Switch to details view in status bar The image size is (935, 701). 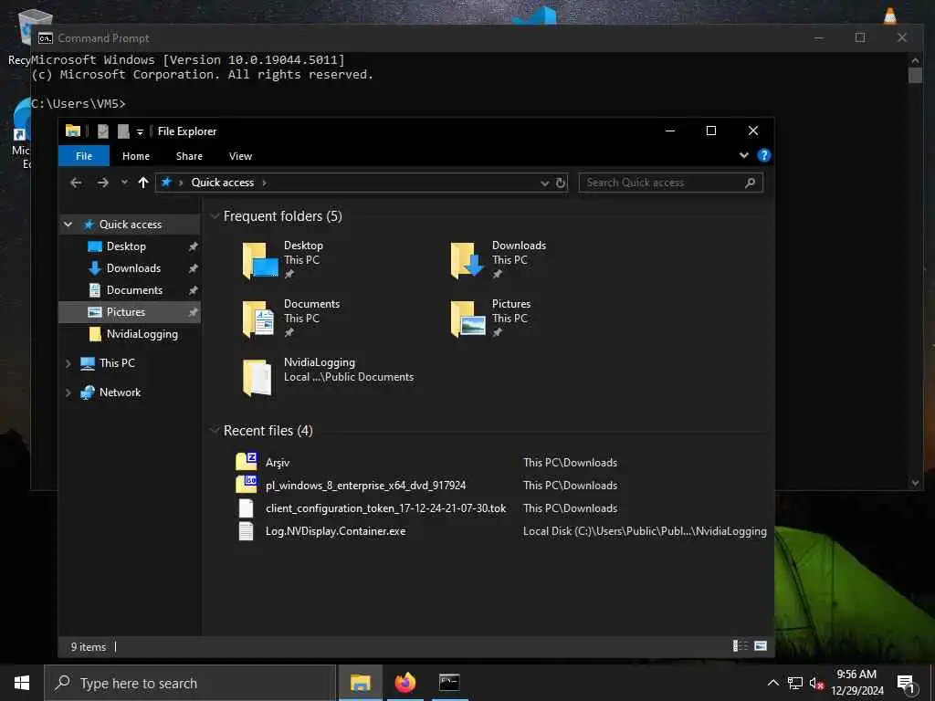tap(741, 646)
